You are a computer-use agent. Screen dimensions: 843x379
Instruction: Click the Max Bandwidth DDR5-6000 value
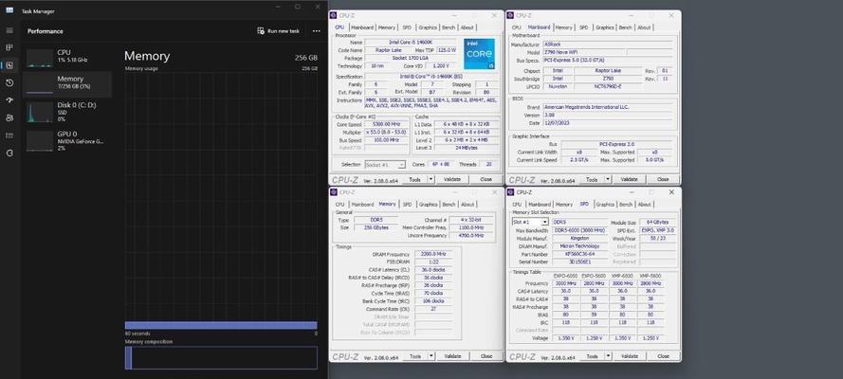[579, 230]
